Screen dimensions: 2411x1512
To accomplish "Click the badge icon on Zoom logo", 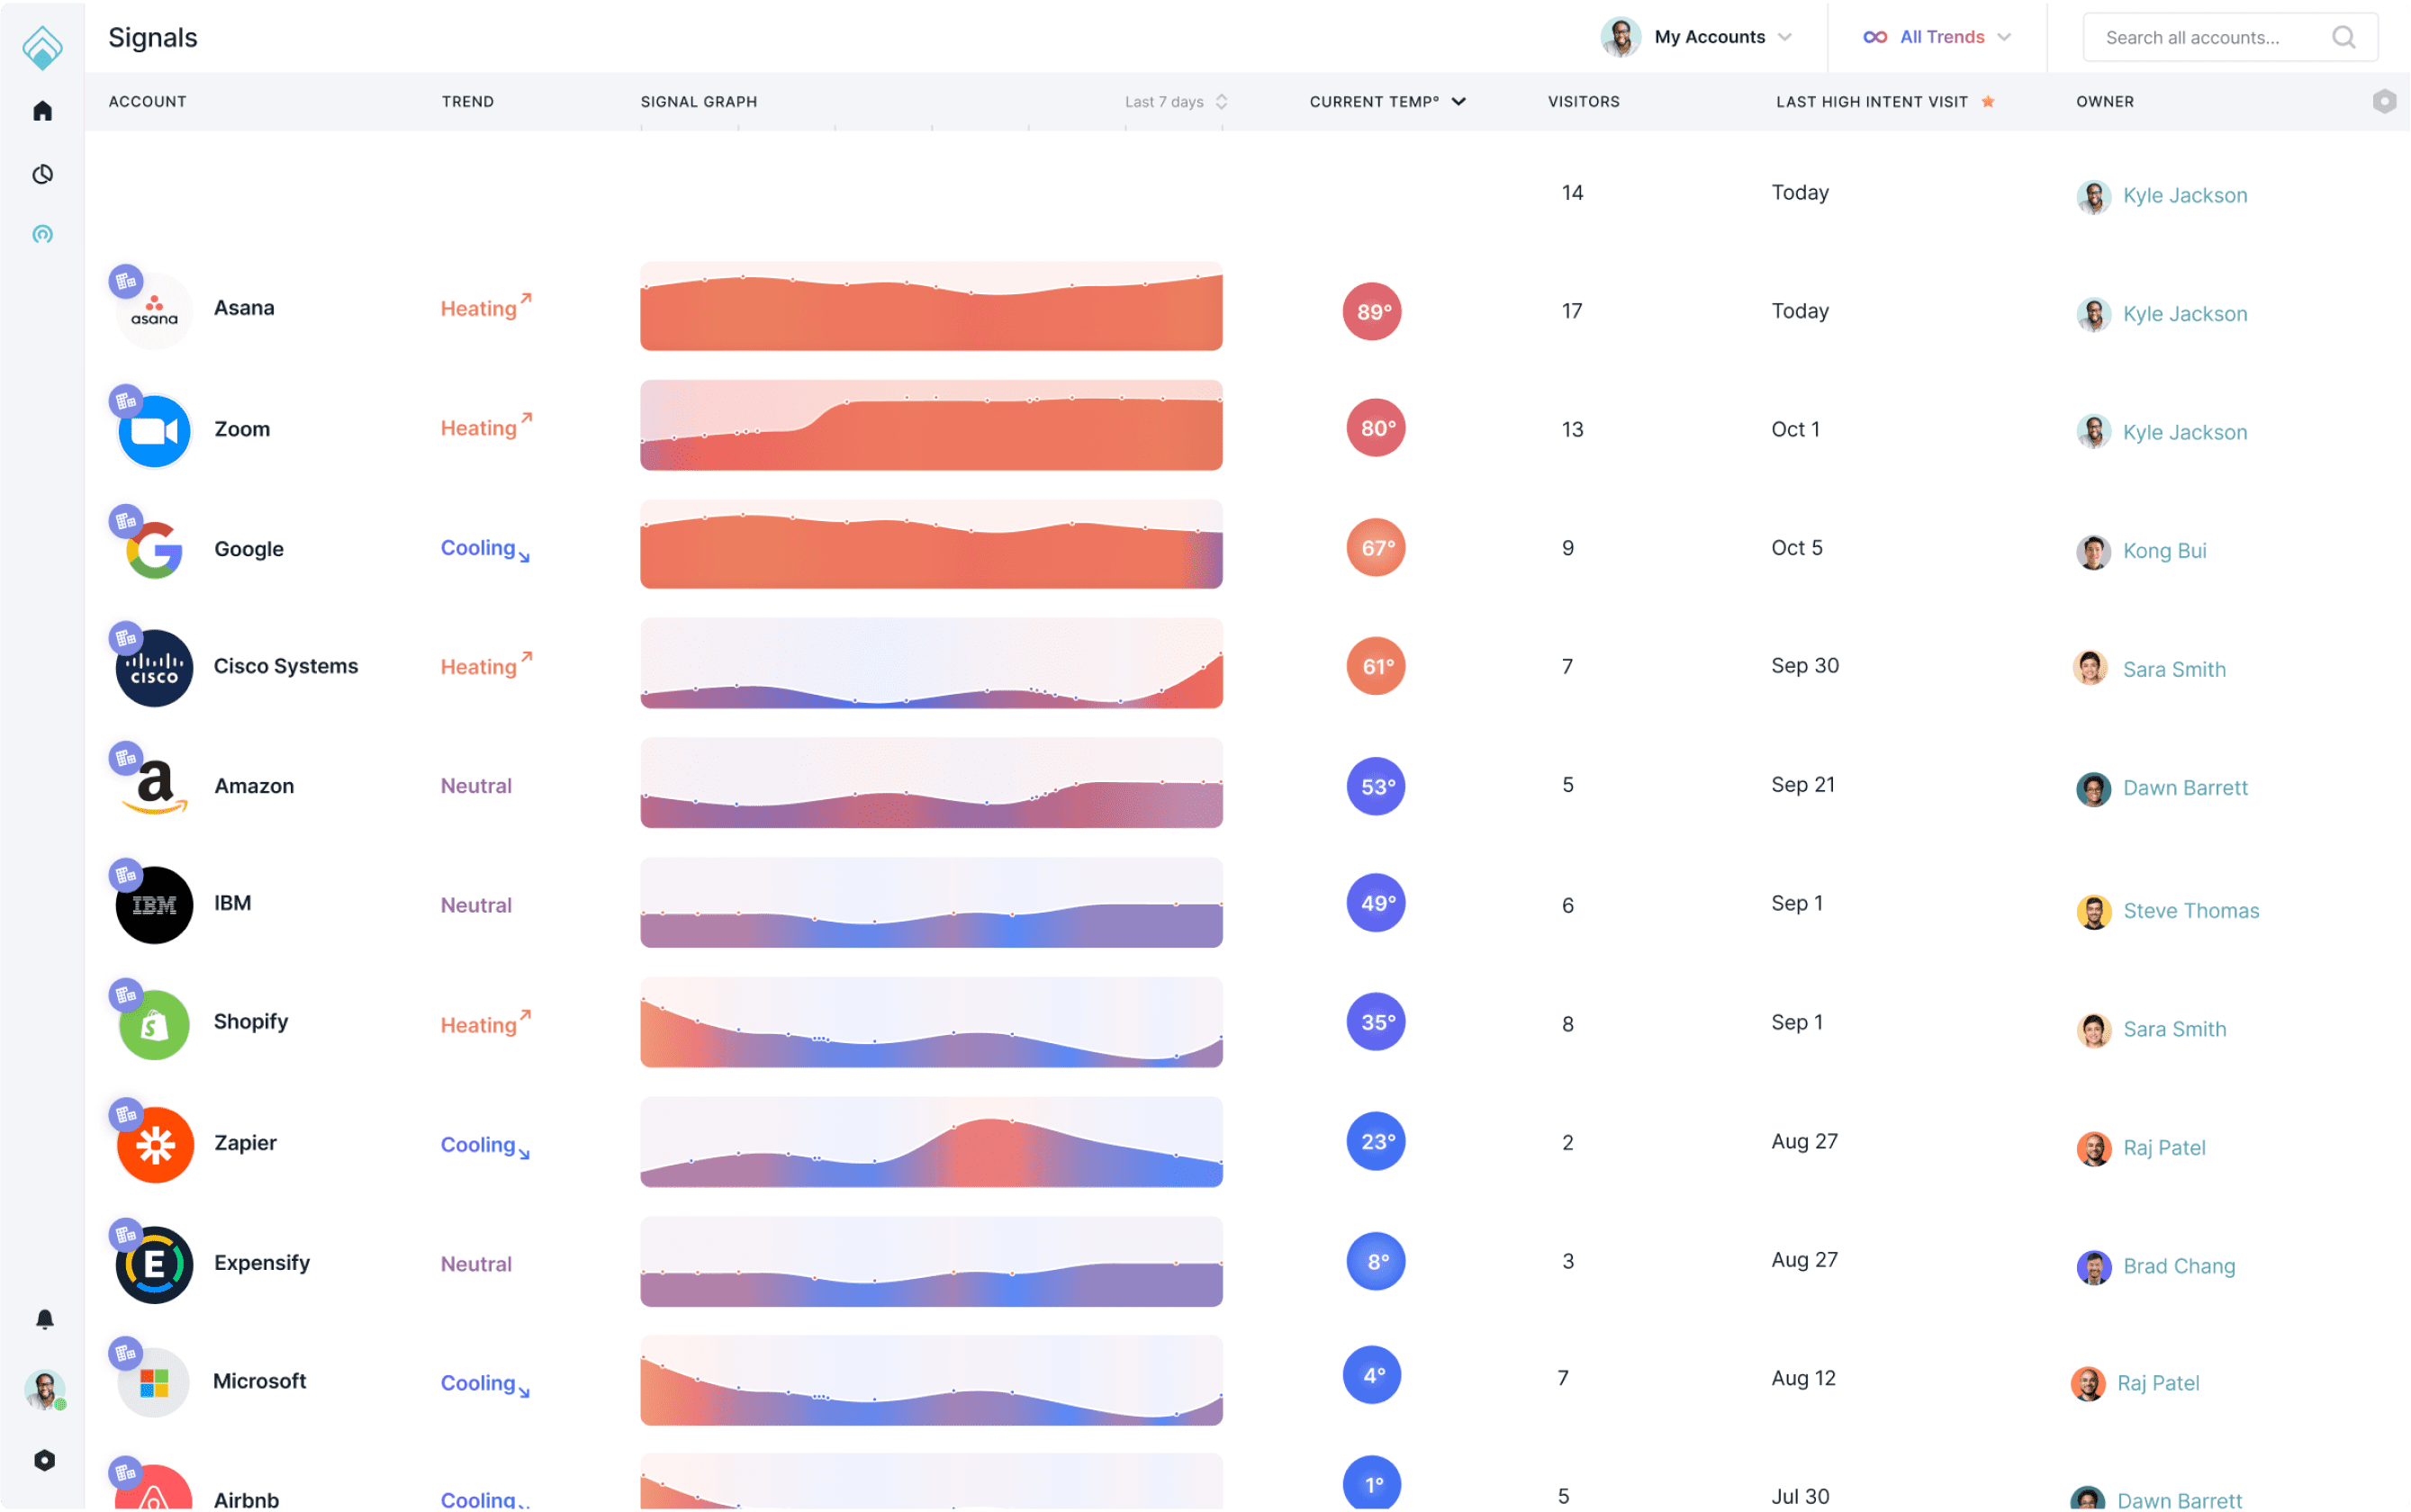I will [x=125, y=401].
